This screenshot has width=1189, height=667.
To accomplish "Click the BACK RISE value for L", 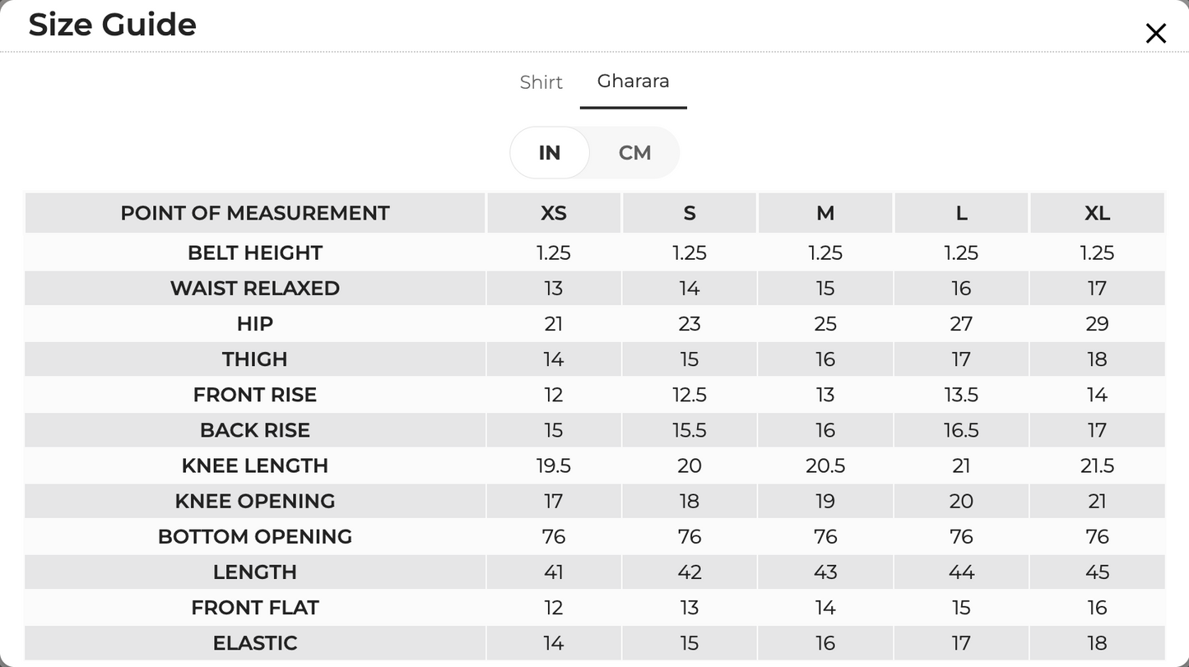I will [961, 430].
